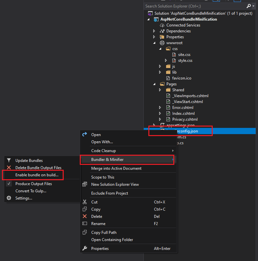Select the Solution 'AspNetCoreBundleMinification' node

[x=203, y=13]
